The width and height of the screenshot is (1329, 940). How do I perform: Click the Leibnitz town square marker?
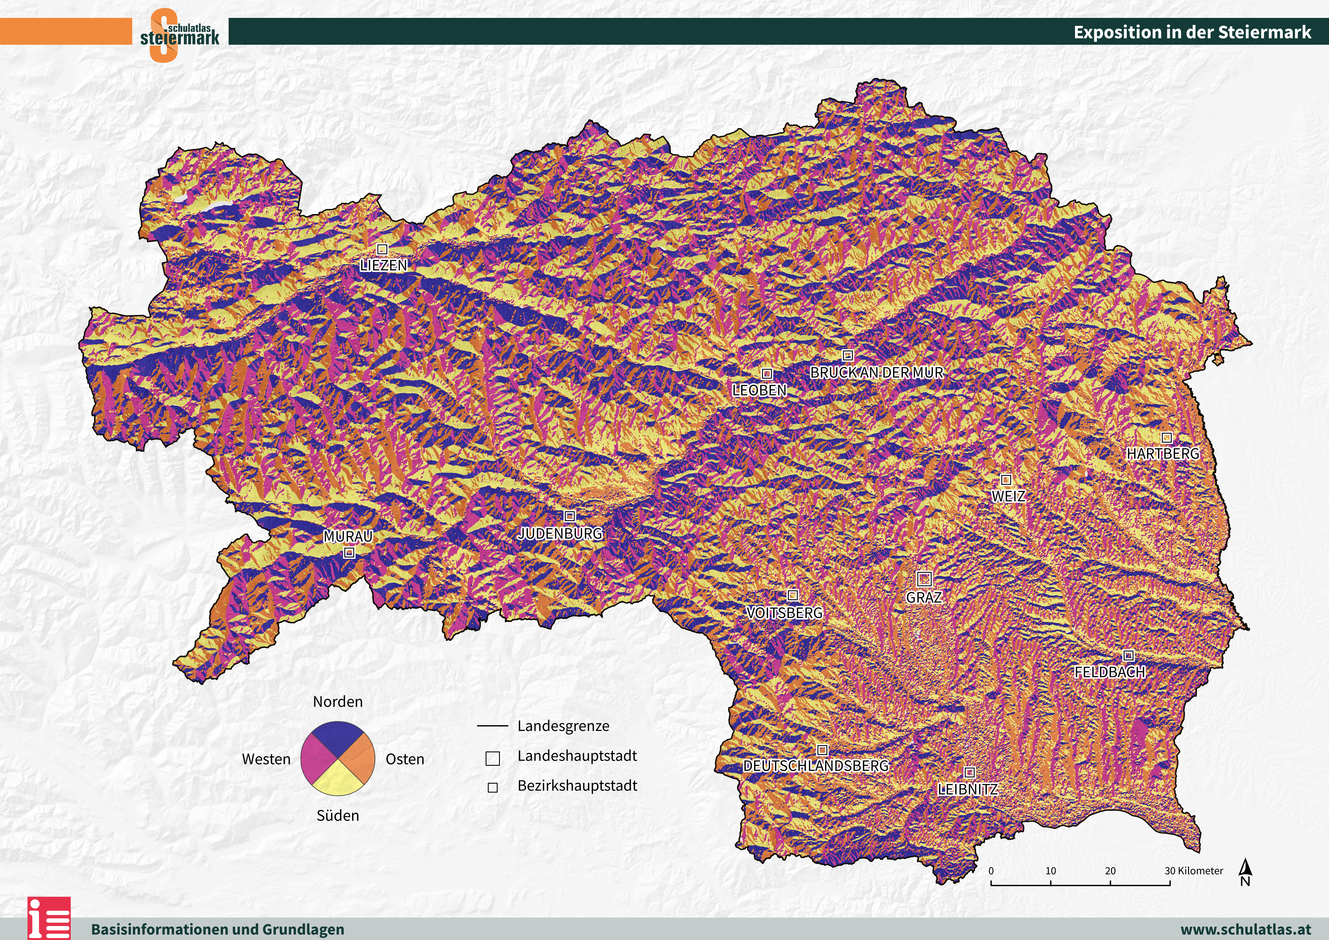coord(970,773)
